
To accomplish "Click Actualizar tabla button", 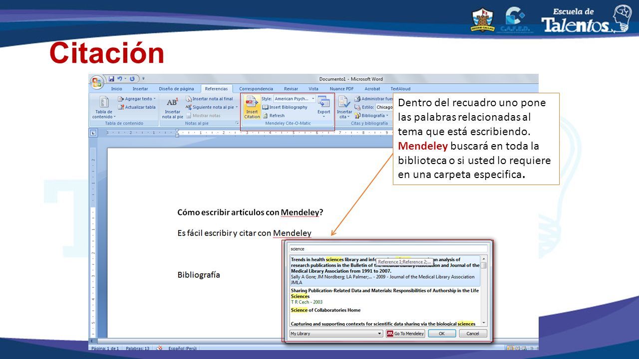I will (x=137, y=107).
